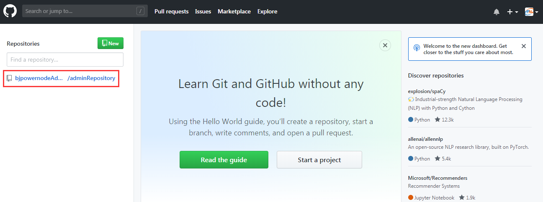Click the 5.4k star count for allennlp
543x202 pixels.
click(x=443, y=159)
